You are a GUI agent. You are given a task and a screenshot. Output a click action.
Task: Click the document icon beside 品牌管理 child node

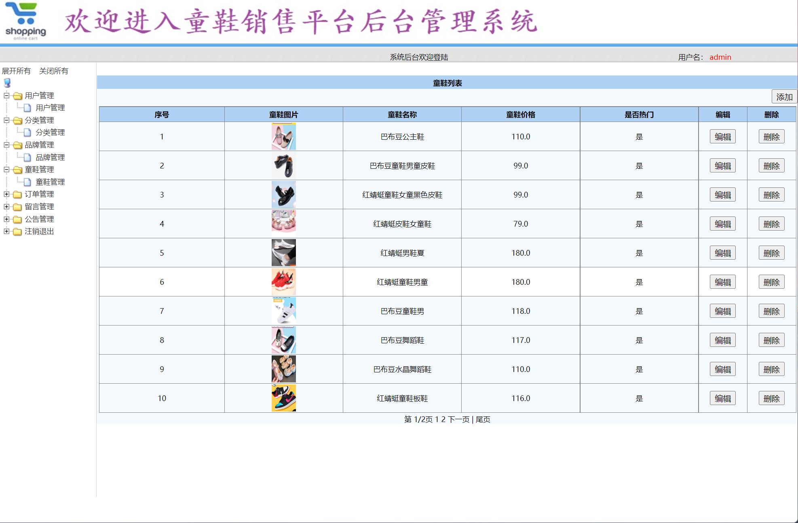point(26,158)
